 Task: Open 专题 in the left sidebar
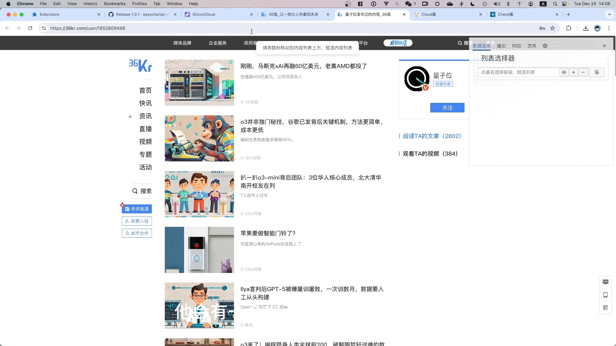pyautogui.click(x=145, y=154)
